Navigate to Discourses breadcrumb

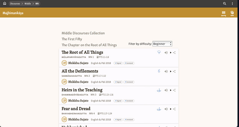[x=15, y=4]
